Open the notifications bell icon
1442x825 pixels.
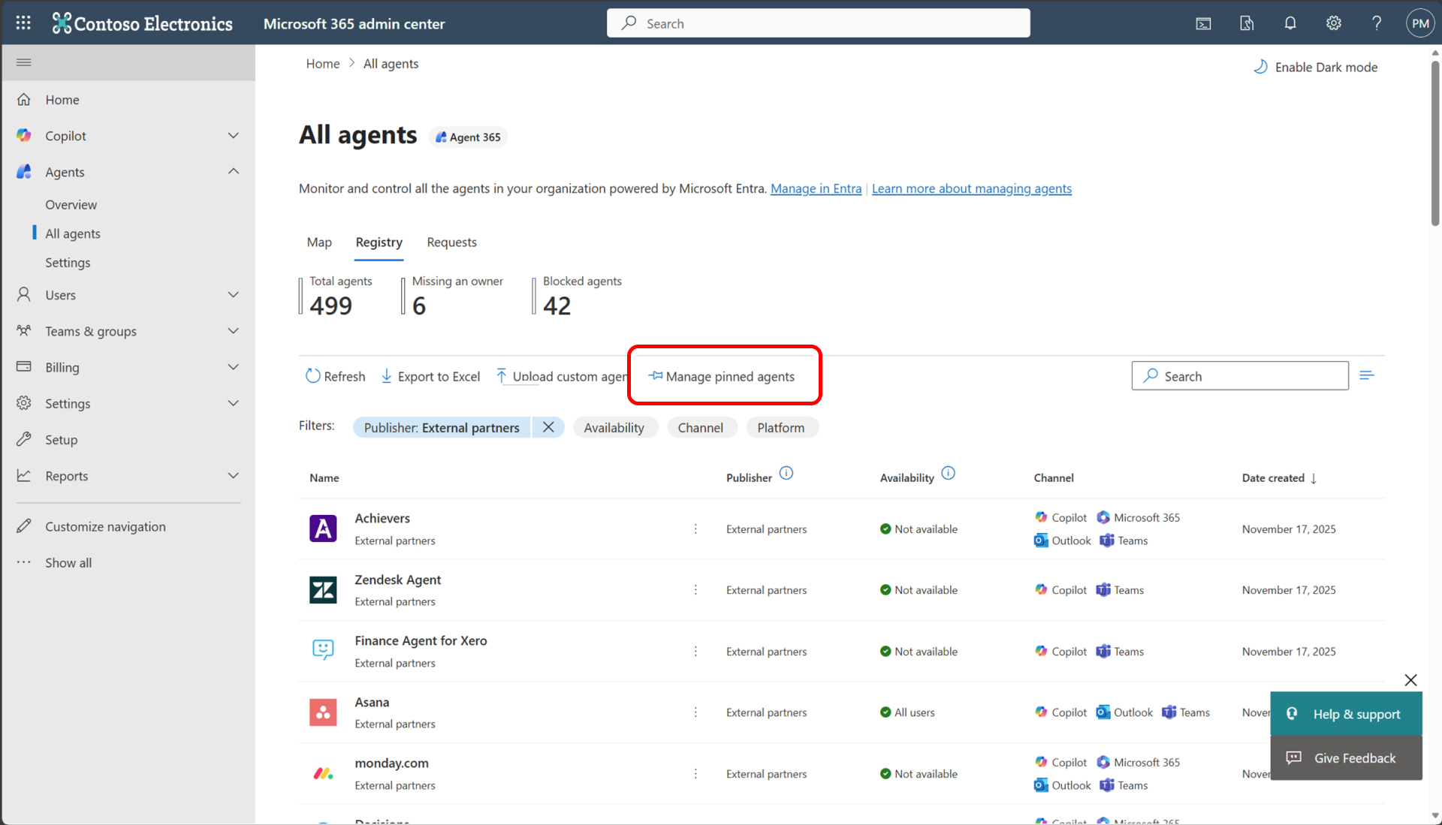pos(1290,23)
